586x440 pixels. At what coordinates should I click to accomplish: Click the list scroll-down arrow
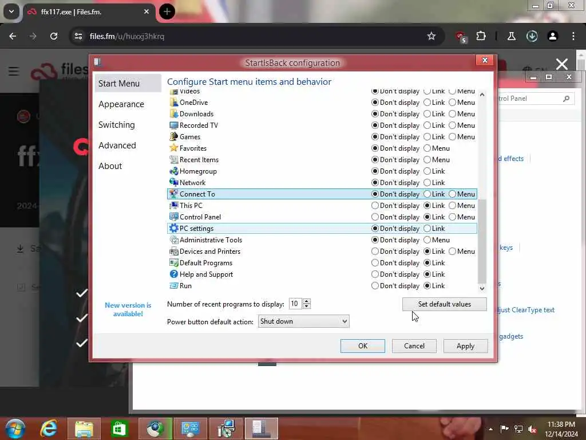pos(482,288)
